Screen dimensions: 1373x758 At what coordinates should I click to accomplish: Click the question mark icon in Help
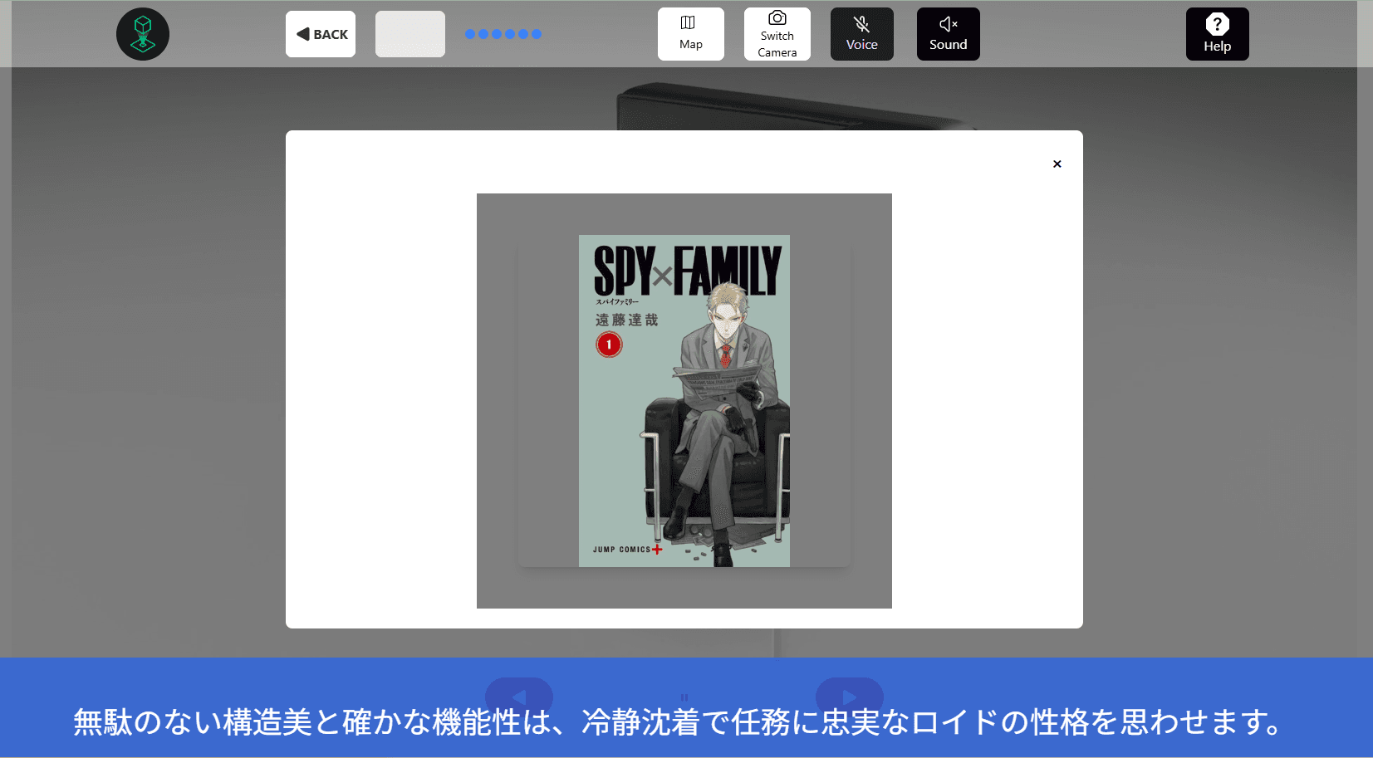[x=1218, y=22]
